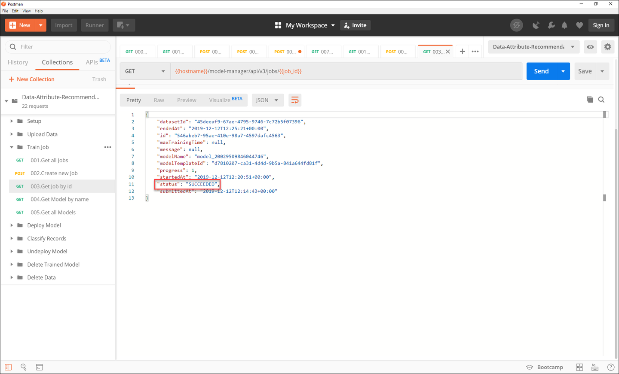The height and width of the screenshot is (374, 619).
Task: Click the Save button
Action: pos(585,71)
